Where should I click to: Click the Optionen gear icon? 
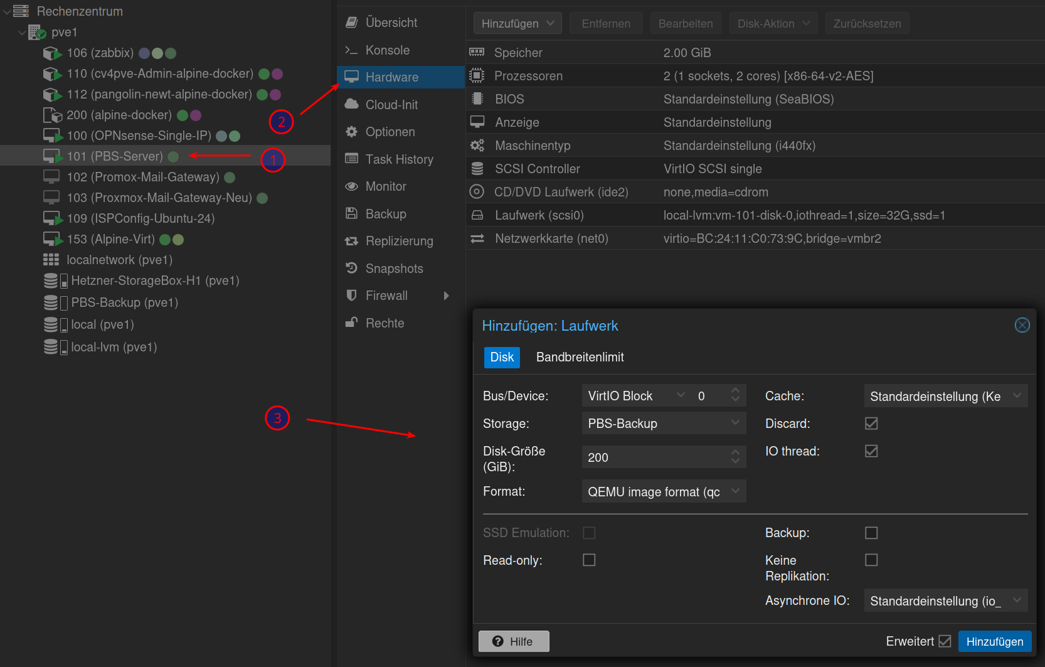(x=351, y=132)
